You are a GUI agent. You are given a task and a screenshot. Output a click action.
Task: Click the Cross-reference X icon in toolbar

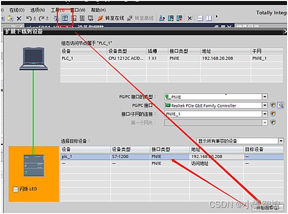[190, 18]
